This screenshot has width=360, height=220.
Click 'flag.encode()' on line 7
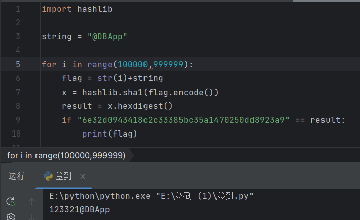tap(181, 92)
